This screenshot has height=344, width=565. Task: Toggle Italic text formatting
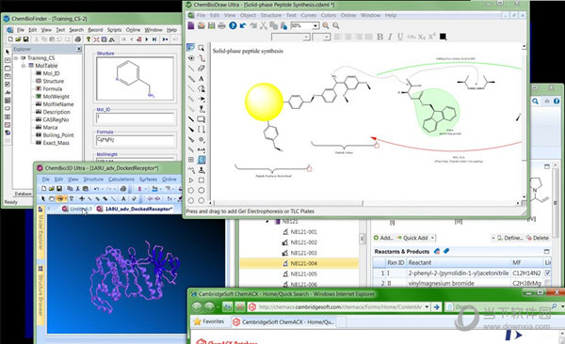[x=390, y=37]
